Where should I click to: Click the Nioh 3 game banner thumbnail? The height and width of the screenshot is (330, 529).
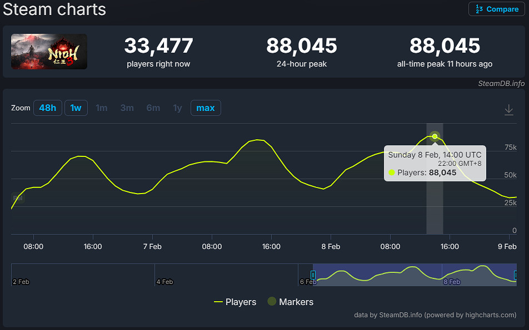pos(48,52)
